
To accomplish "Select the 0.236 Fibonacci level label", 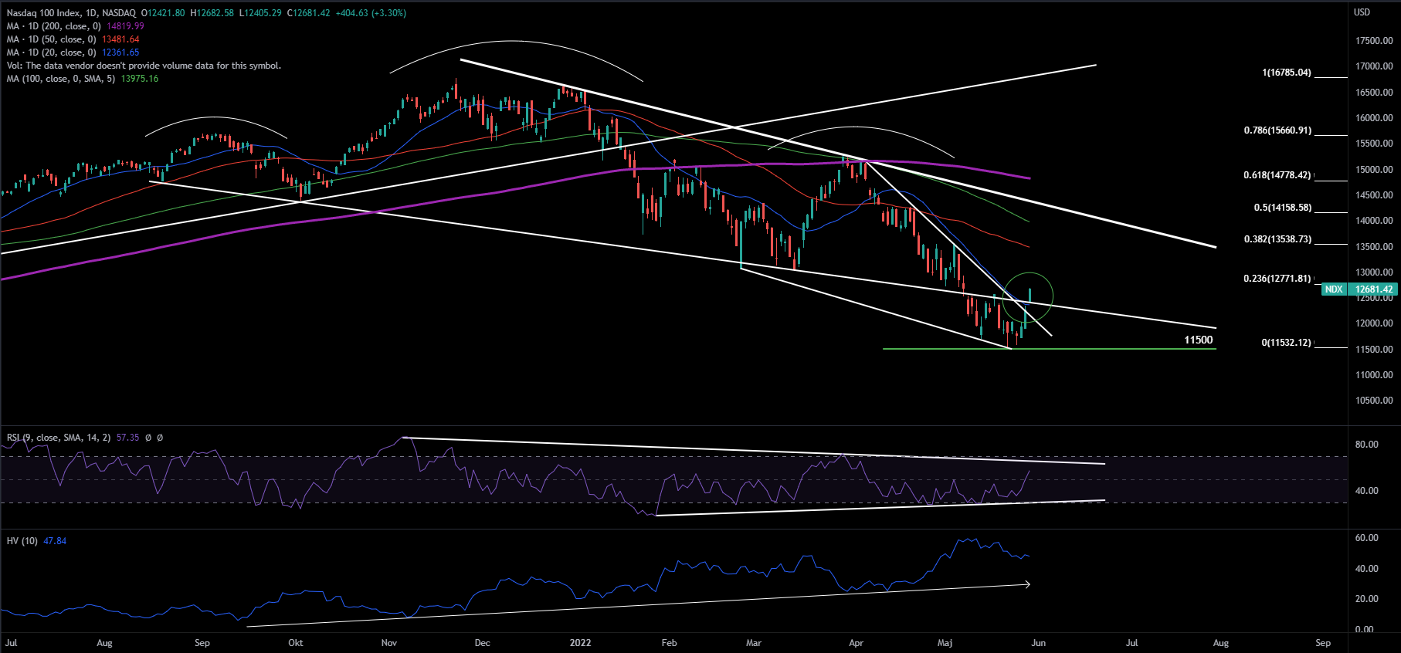I will coord(1277,279).
